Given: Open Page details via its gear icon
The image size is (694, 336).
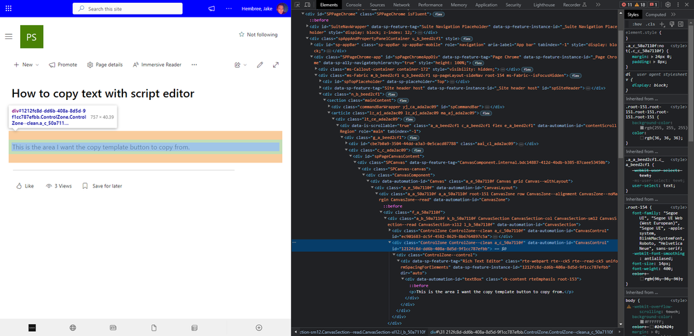Looking at the screenshot, I should [90, 65].
